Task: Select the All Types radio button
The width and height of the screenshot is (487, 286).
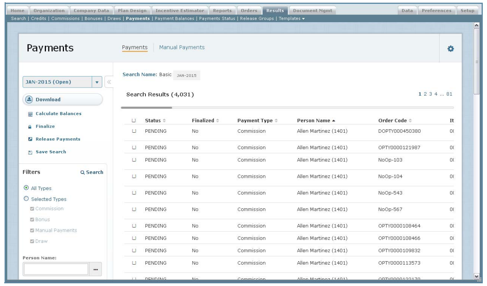Action: tap(26, 188)
